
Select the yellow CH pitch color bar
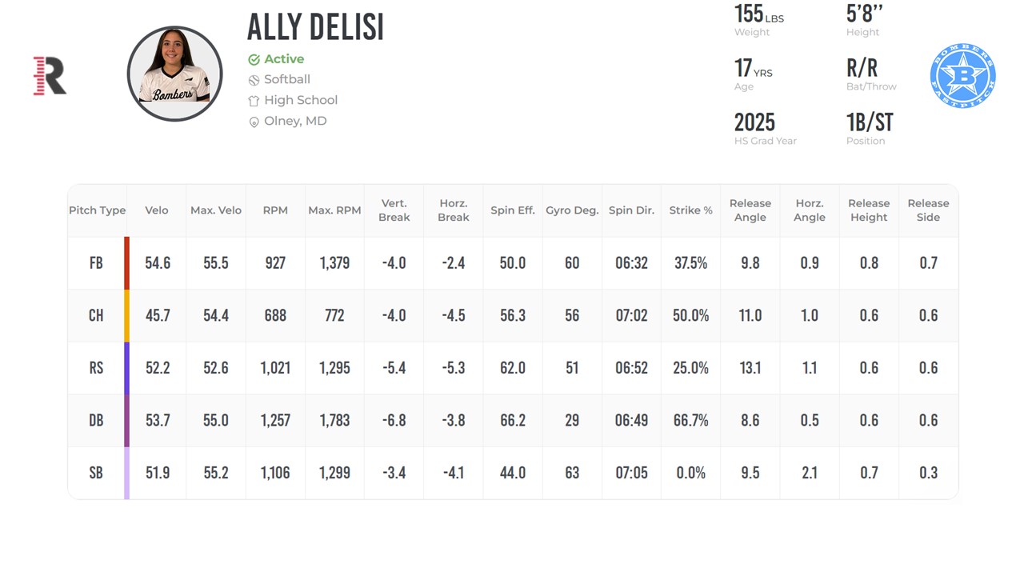[126, 316]
